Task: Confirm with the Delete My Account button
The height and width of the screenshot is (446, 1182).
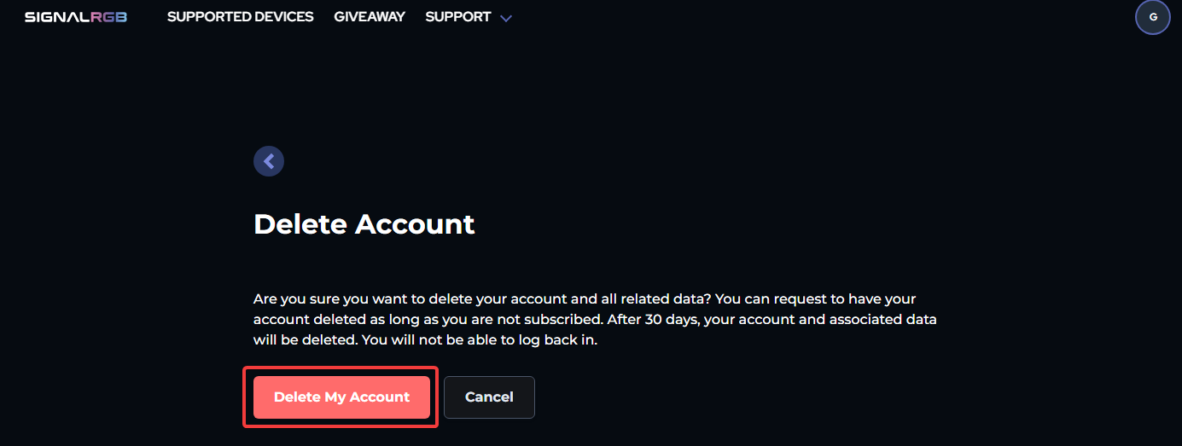Action: tap(341, 397)
